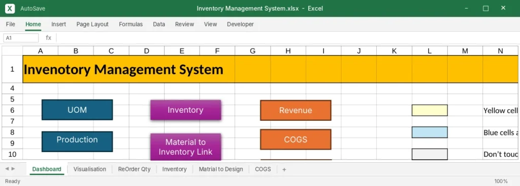Image resolution: width=520 pixels, height=186 pixels.
Task: Open the Formulas ribbon tab
Action: coord(131,24)
